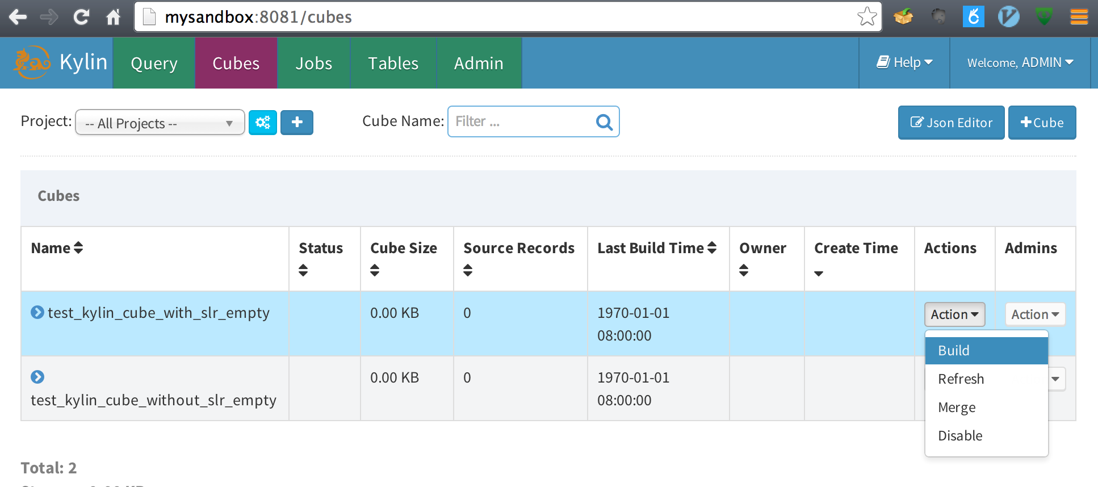Go to the Admin tab
This screenshot has height=487, width=1098.
[479, 63]
